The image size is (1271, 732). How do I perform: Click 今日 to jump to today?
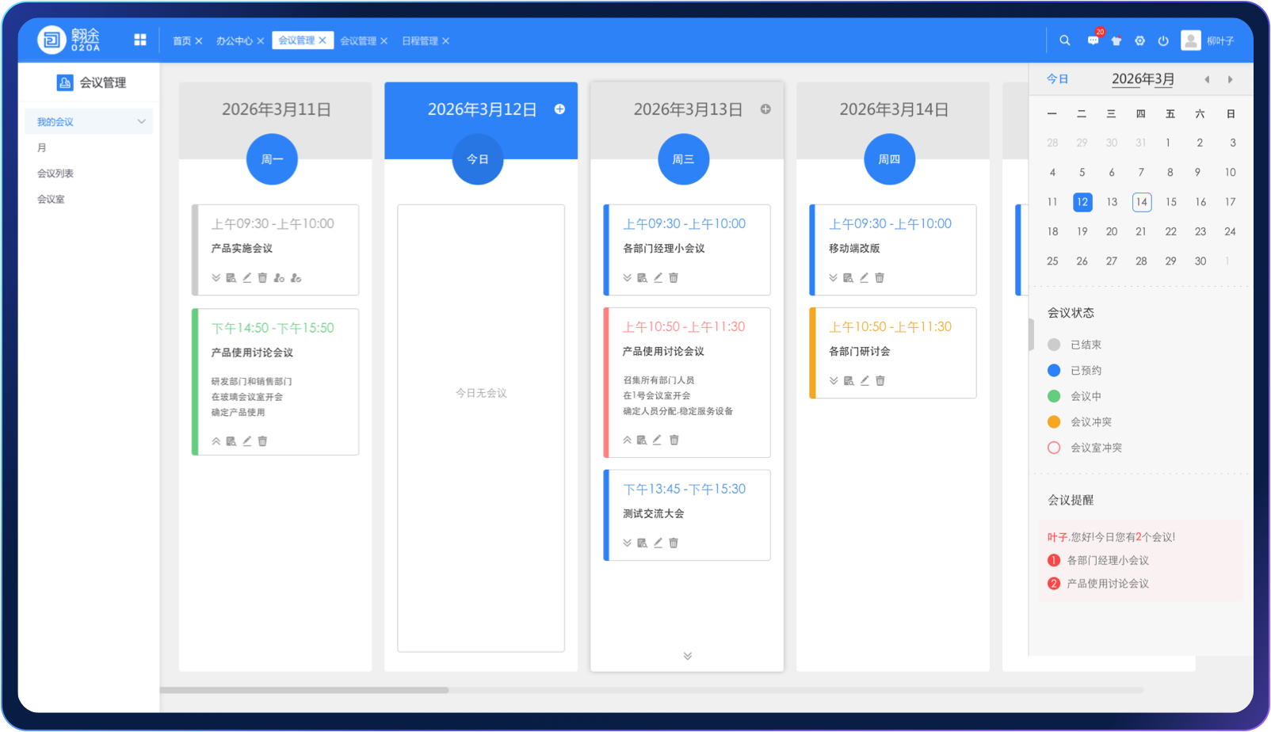click(1058, 78)
